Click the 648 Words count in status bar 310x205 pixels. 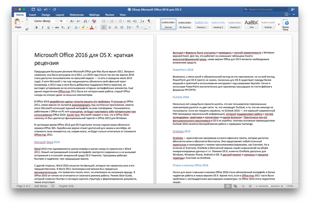[41, 186]
